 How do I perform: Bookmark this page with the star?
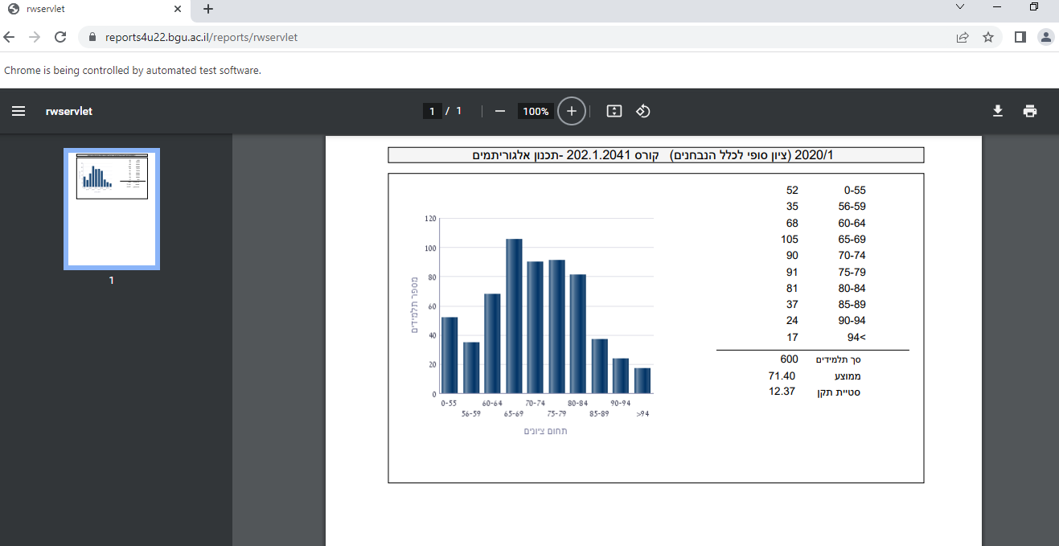click(987, 37)
